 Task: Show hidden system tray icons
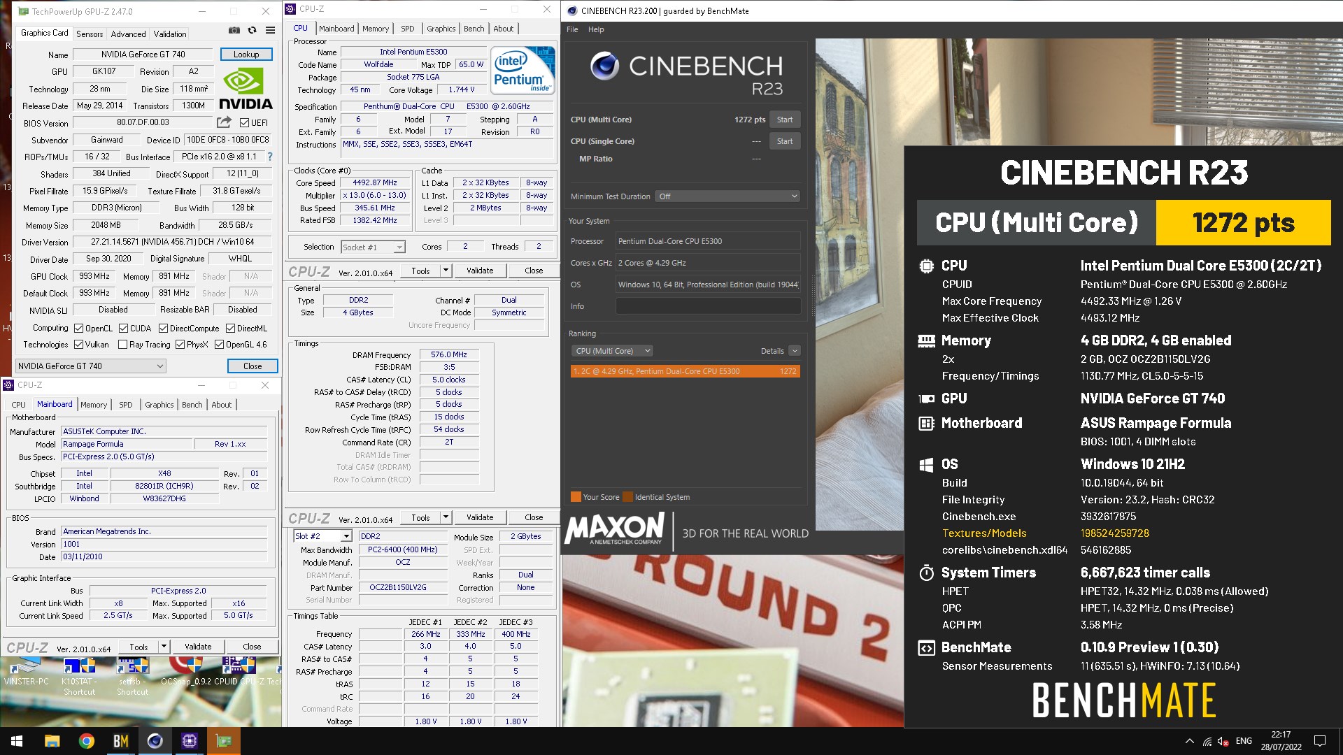(x=1190, y=741)
